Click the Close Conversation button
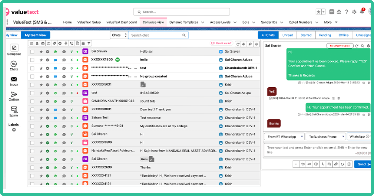 coord(340,46)
